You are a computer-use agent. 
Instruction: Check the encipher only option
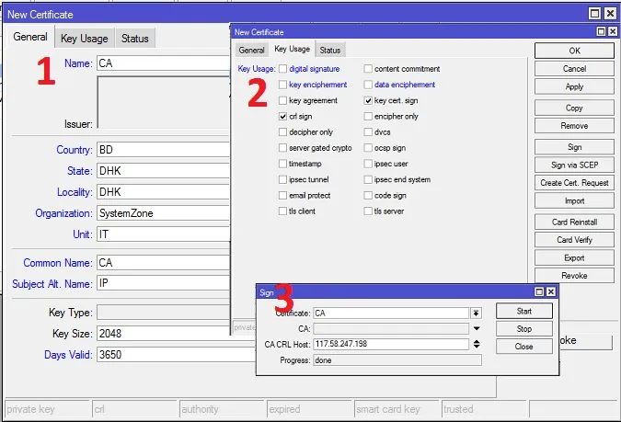(x=368, y=117)
